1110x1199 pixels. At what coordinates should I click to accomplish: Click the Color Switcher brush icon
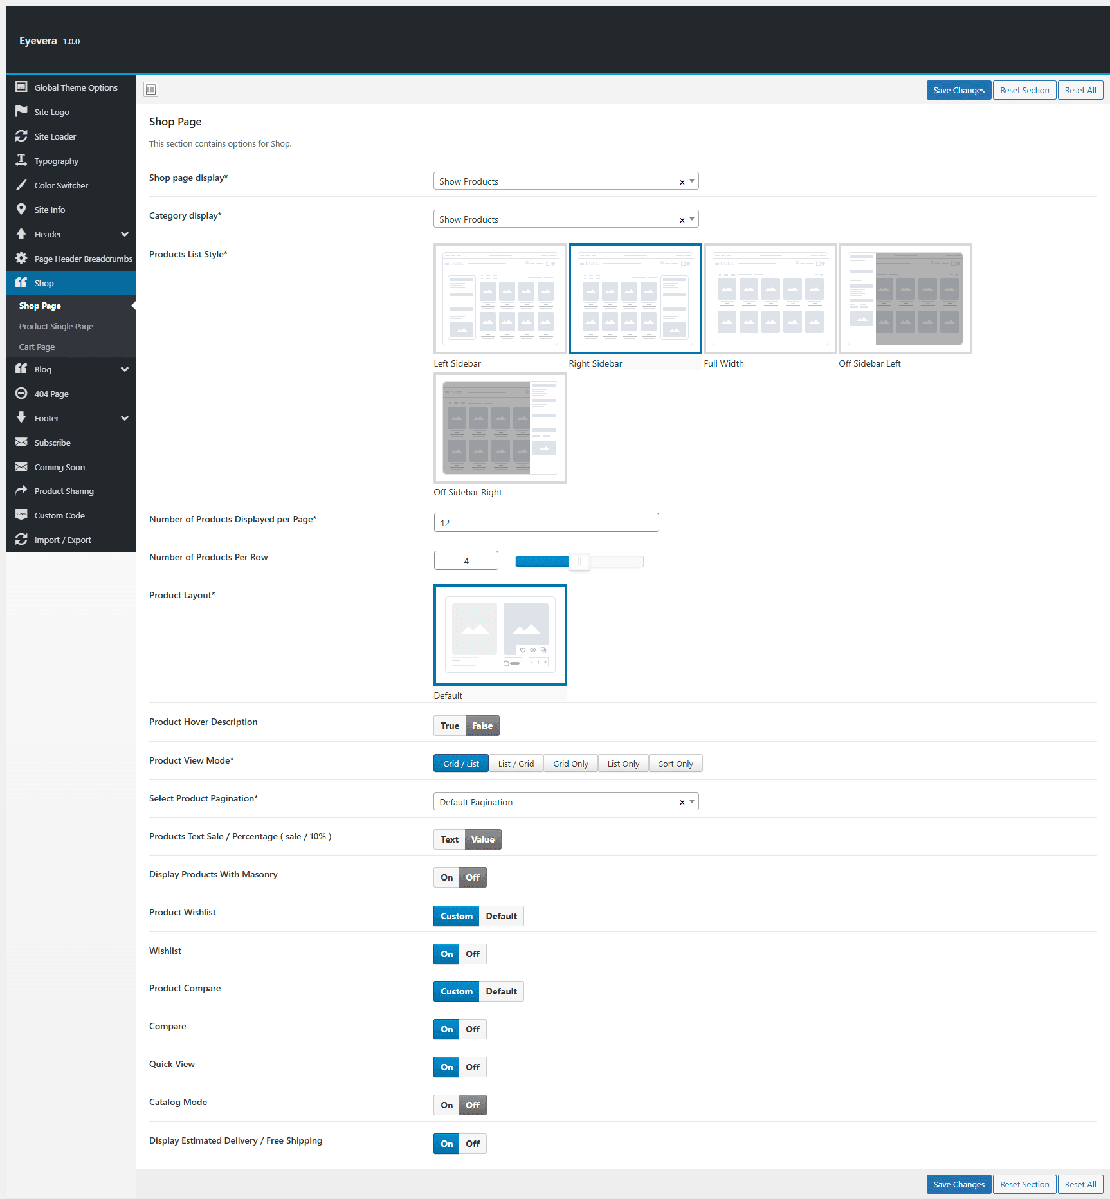pos(21,185)
